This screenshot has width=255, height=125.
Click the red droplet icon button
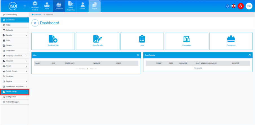pyautogui.click(x=241, y=6)
